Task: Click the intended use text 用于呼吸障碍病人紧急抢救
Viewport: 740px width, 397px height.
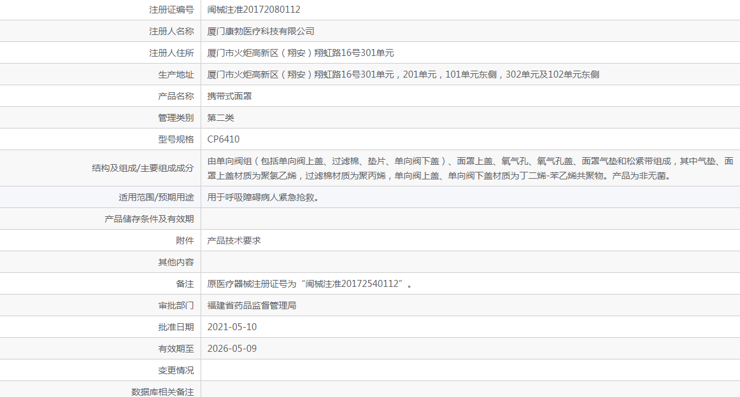Action: coord(263,198)
